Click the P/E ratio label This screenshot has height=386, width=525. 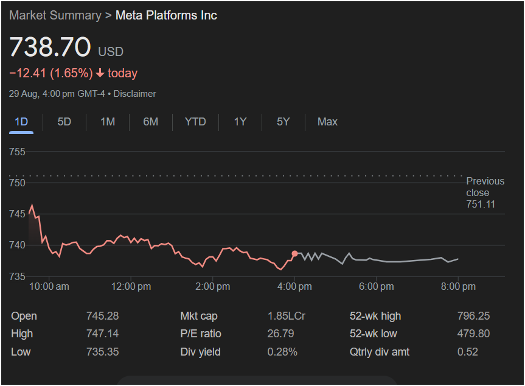(201, 334)
